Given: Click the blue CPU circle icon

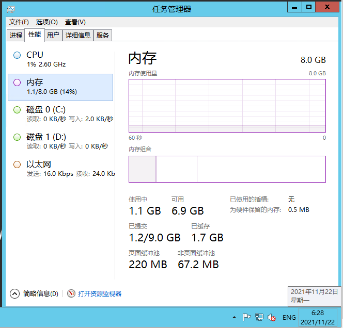Looking at the screenshot, I should [17, 55].
